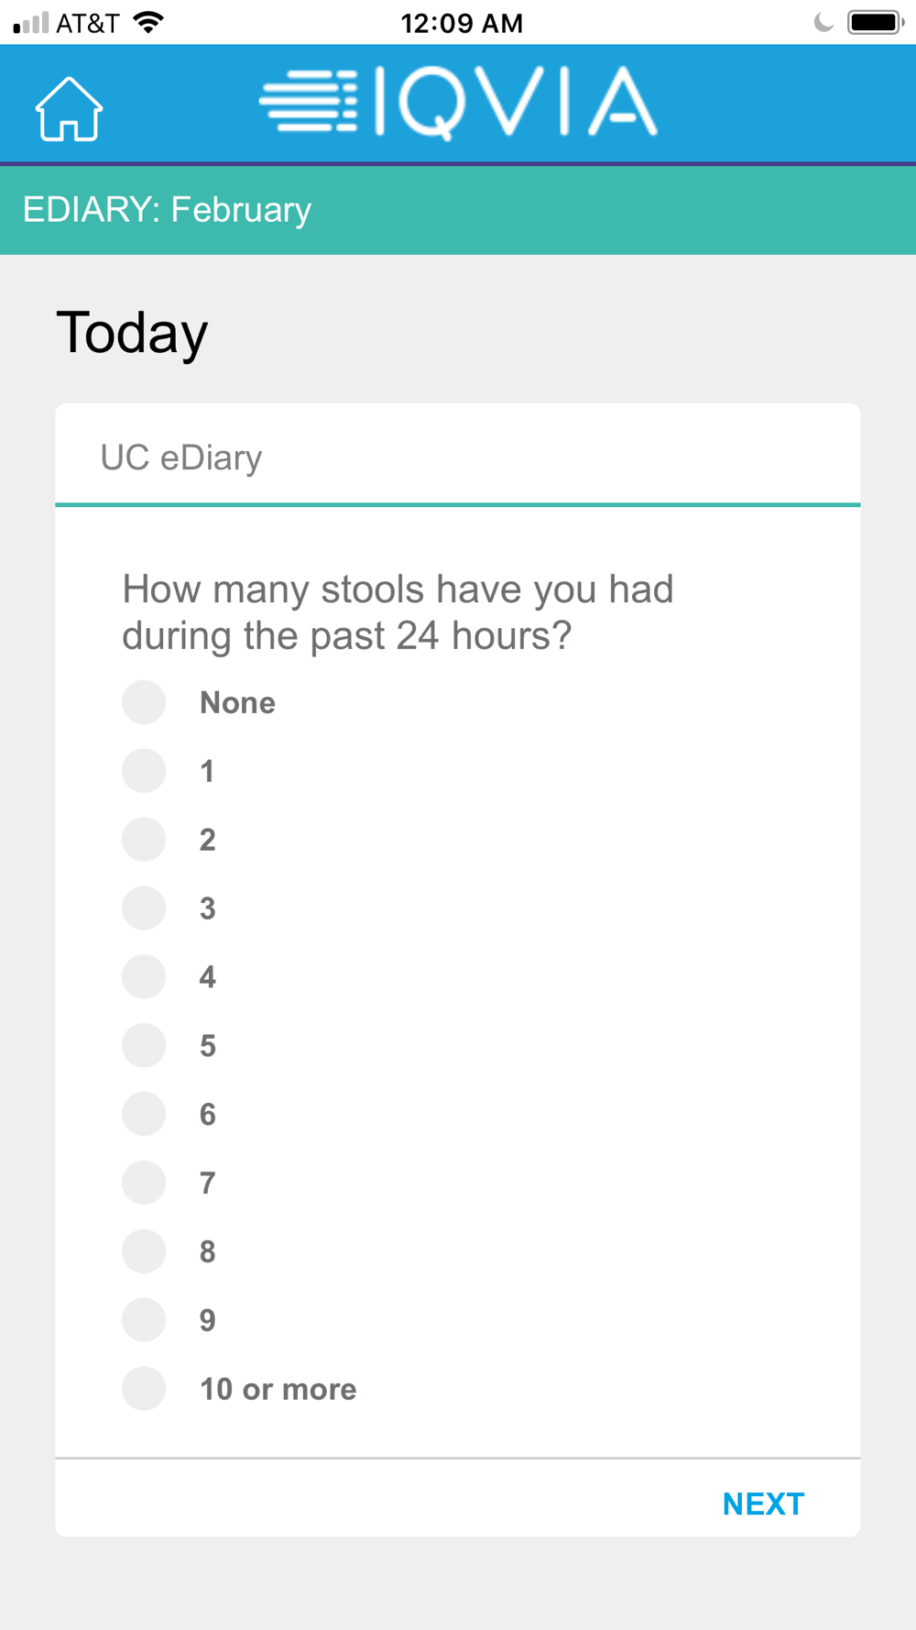Tap the battery icon in the status bar
916x1630 pixels.
(876, 22)
